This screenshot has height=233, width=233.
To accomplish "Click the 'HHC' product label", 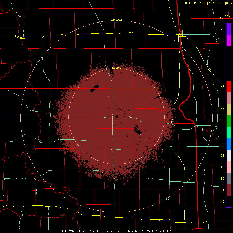I will click(x=227, y=16).
